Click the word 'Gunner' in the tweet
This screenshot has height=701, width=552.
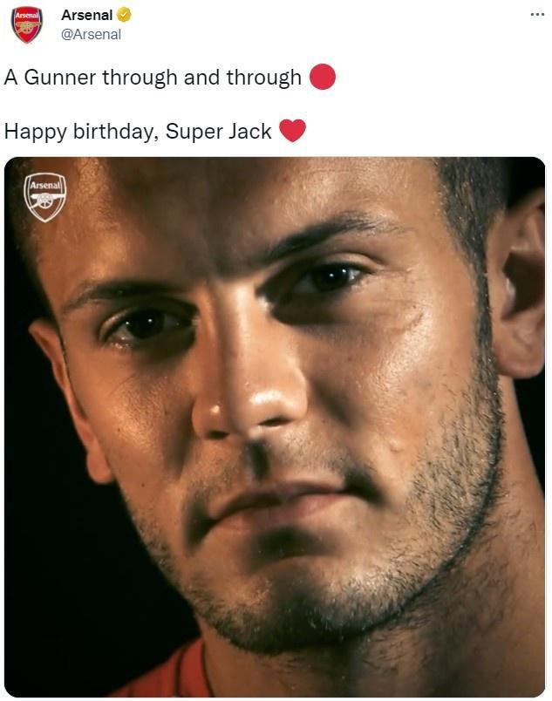[60, 77]
